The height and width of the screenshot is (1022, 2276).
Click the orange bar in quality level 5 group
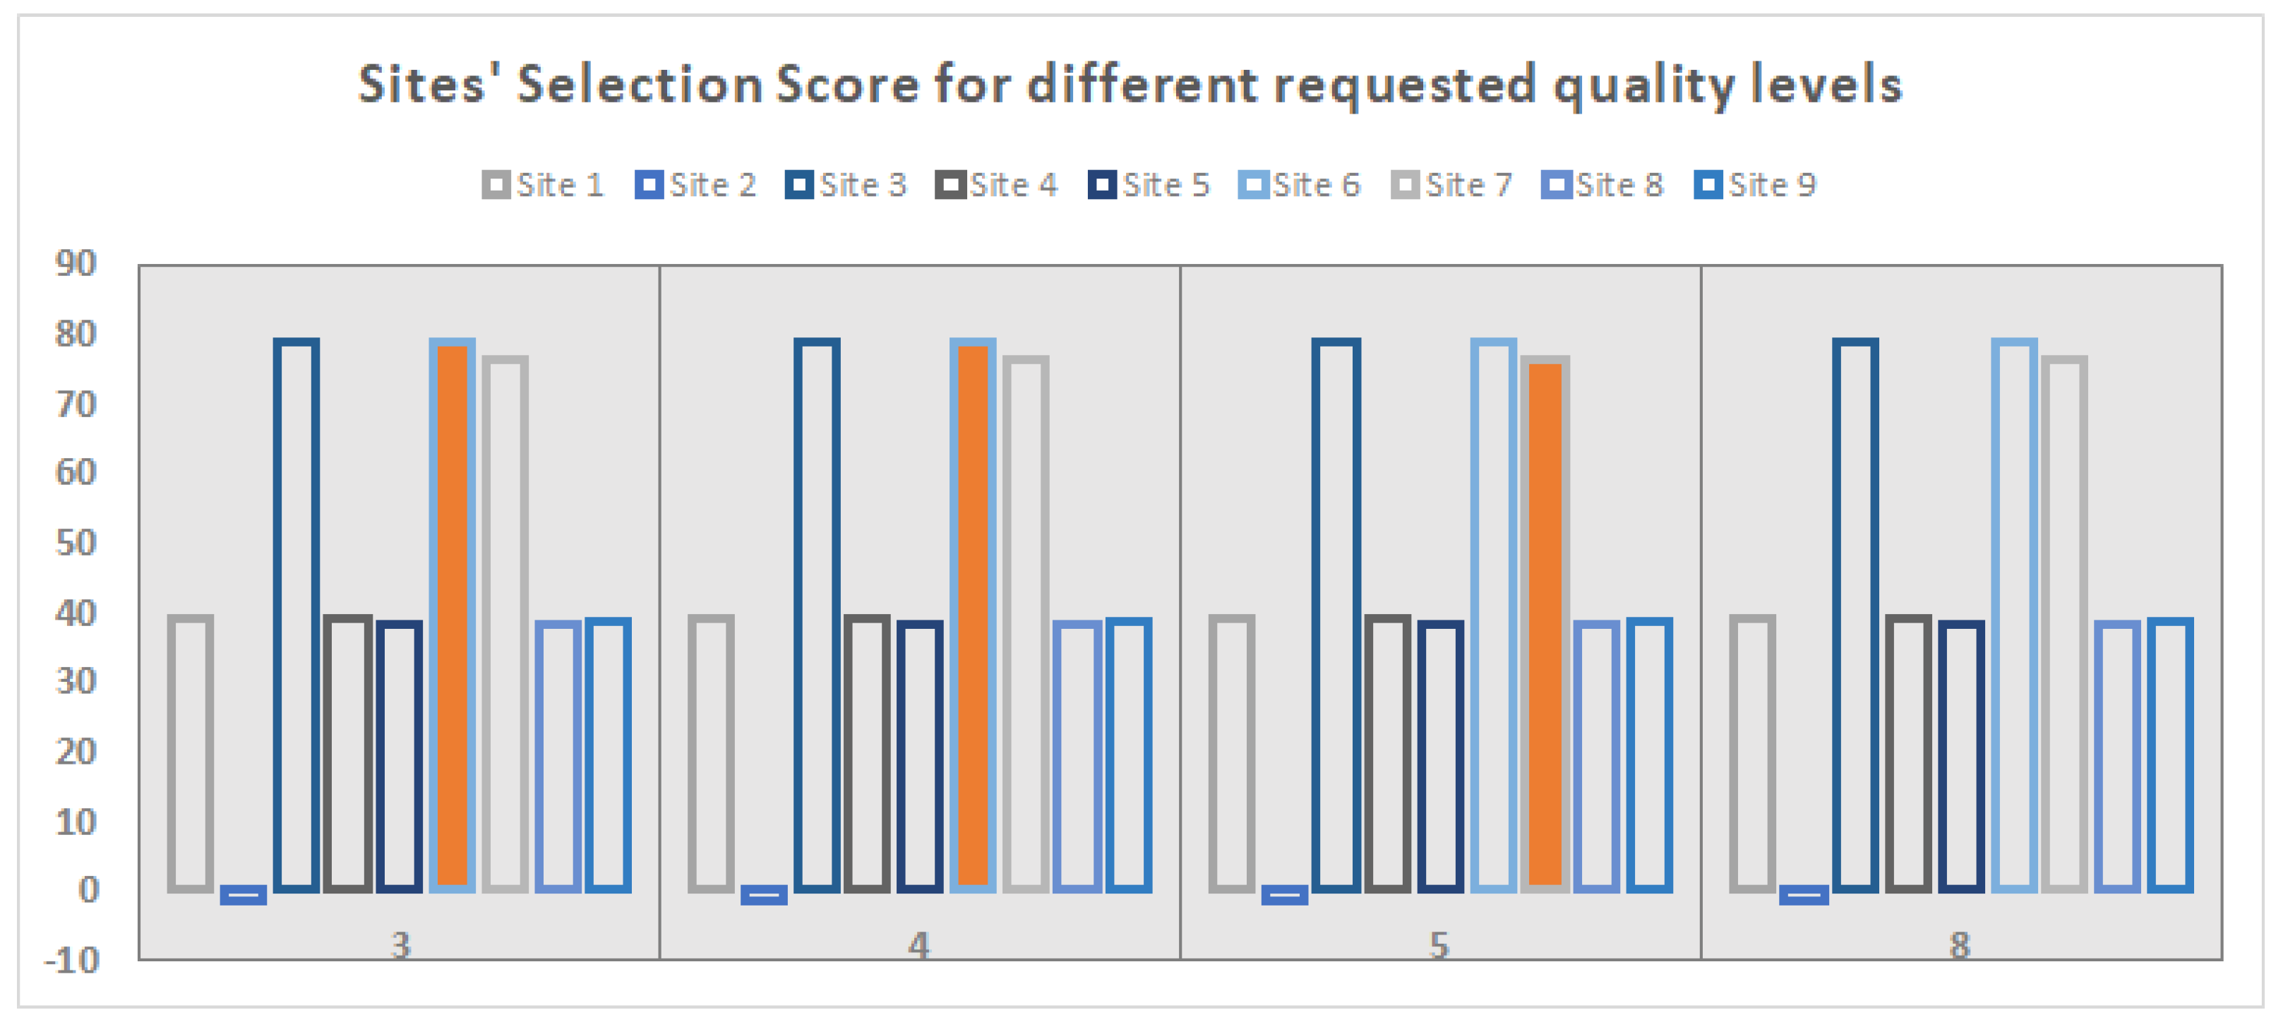pyautogui.click(x=1545, y=624)
